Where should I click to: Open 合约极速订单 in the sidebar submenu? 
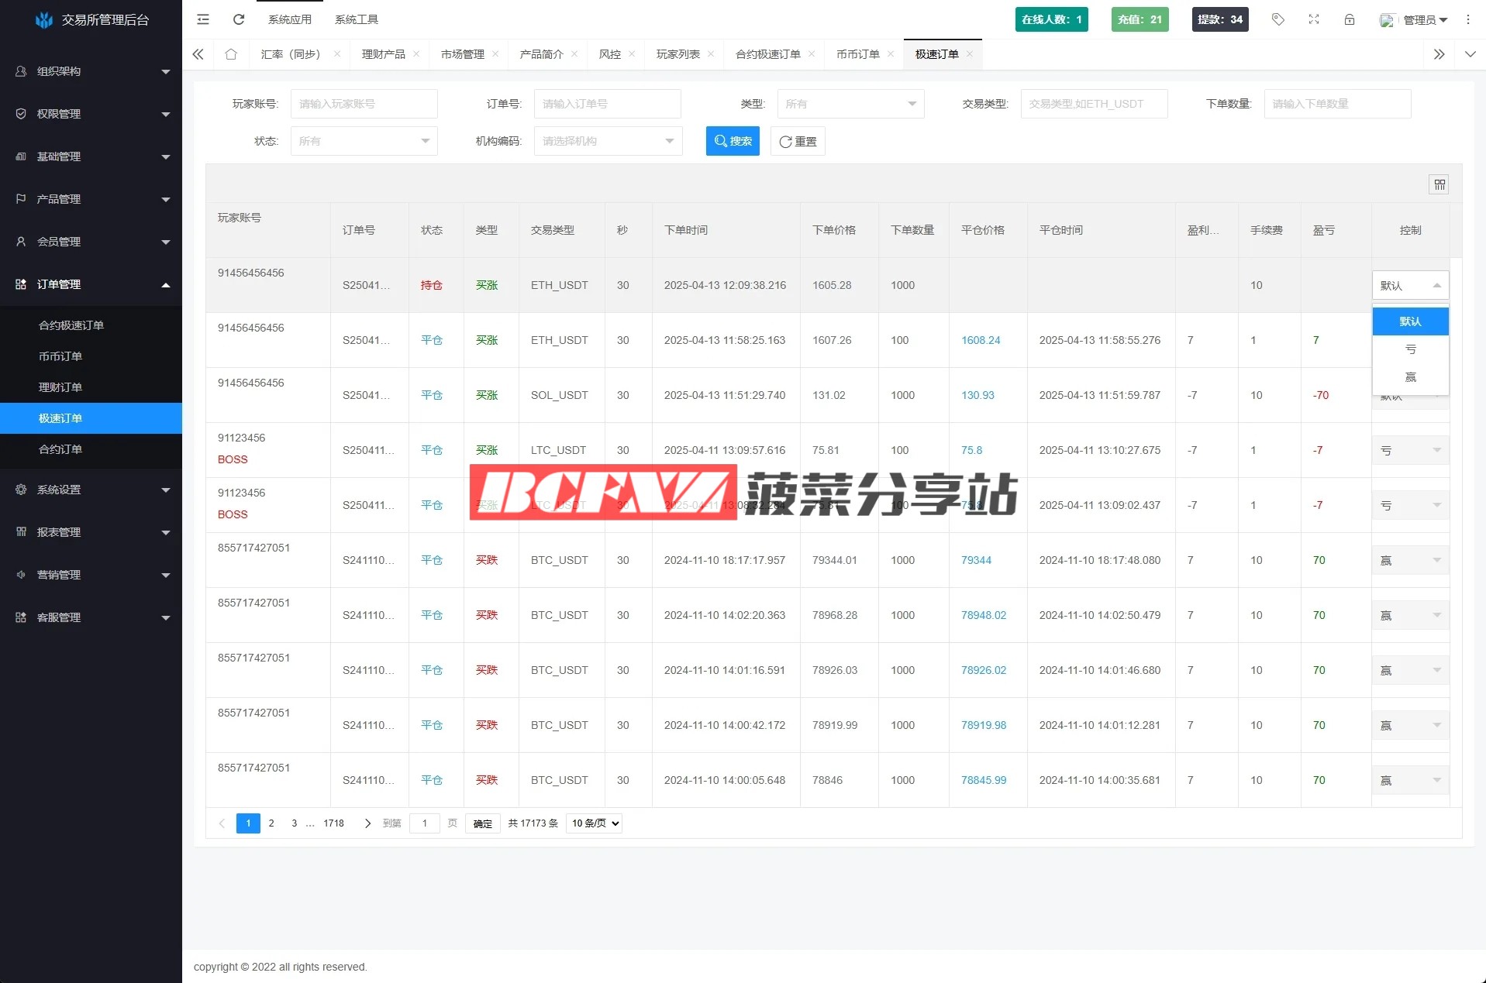coord(71,325)
